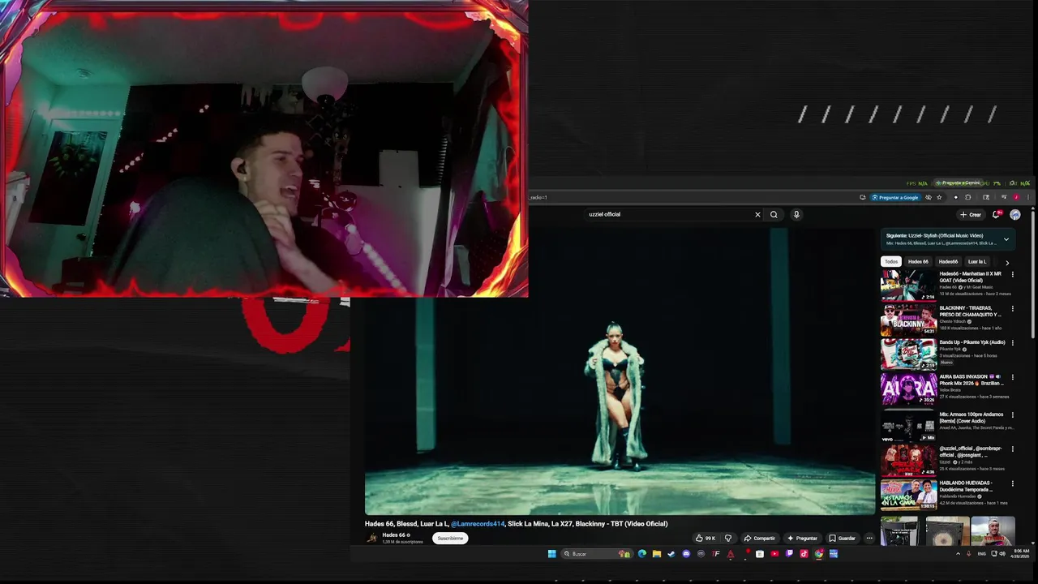The image size is (1038, 584).
Task: Click the Crear button
Action: 970,214
